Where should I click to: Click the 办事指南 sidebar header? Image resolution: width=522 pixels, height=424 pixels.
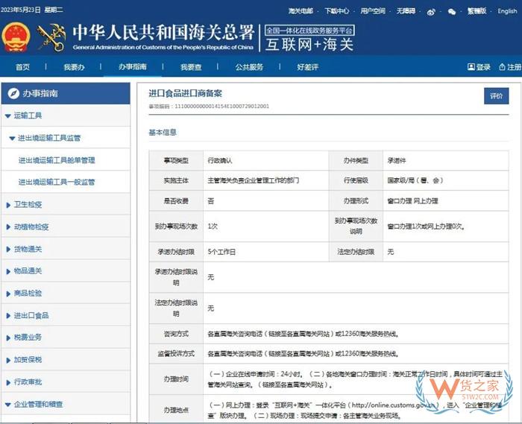[66, 93]
